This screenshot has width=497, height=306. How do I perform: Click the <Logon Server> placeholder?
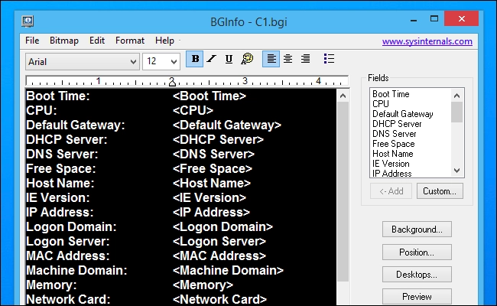click(219, 241)
